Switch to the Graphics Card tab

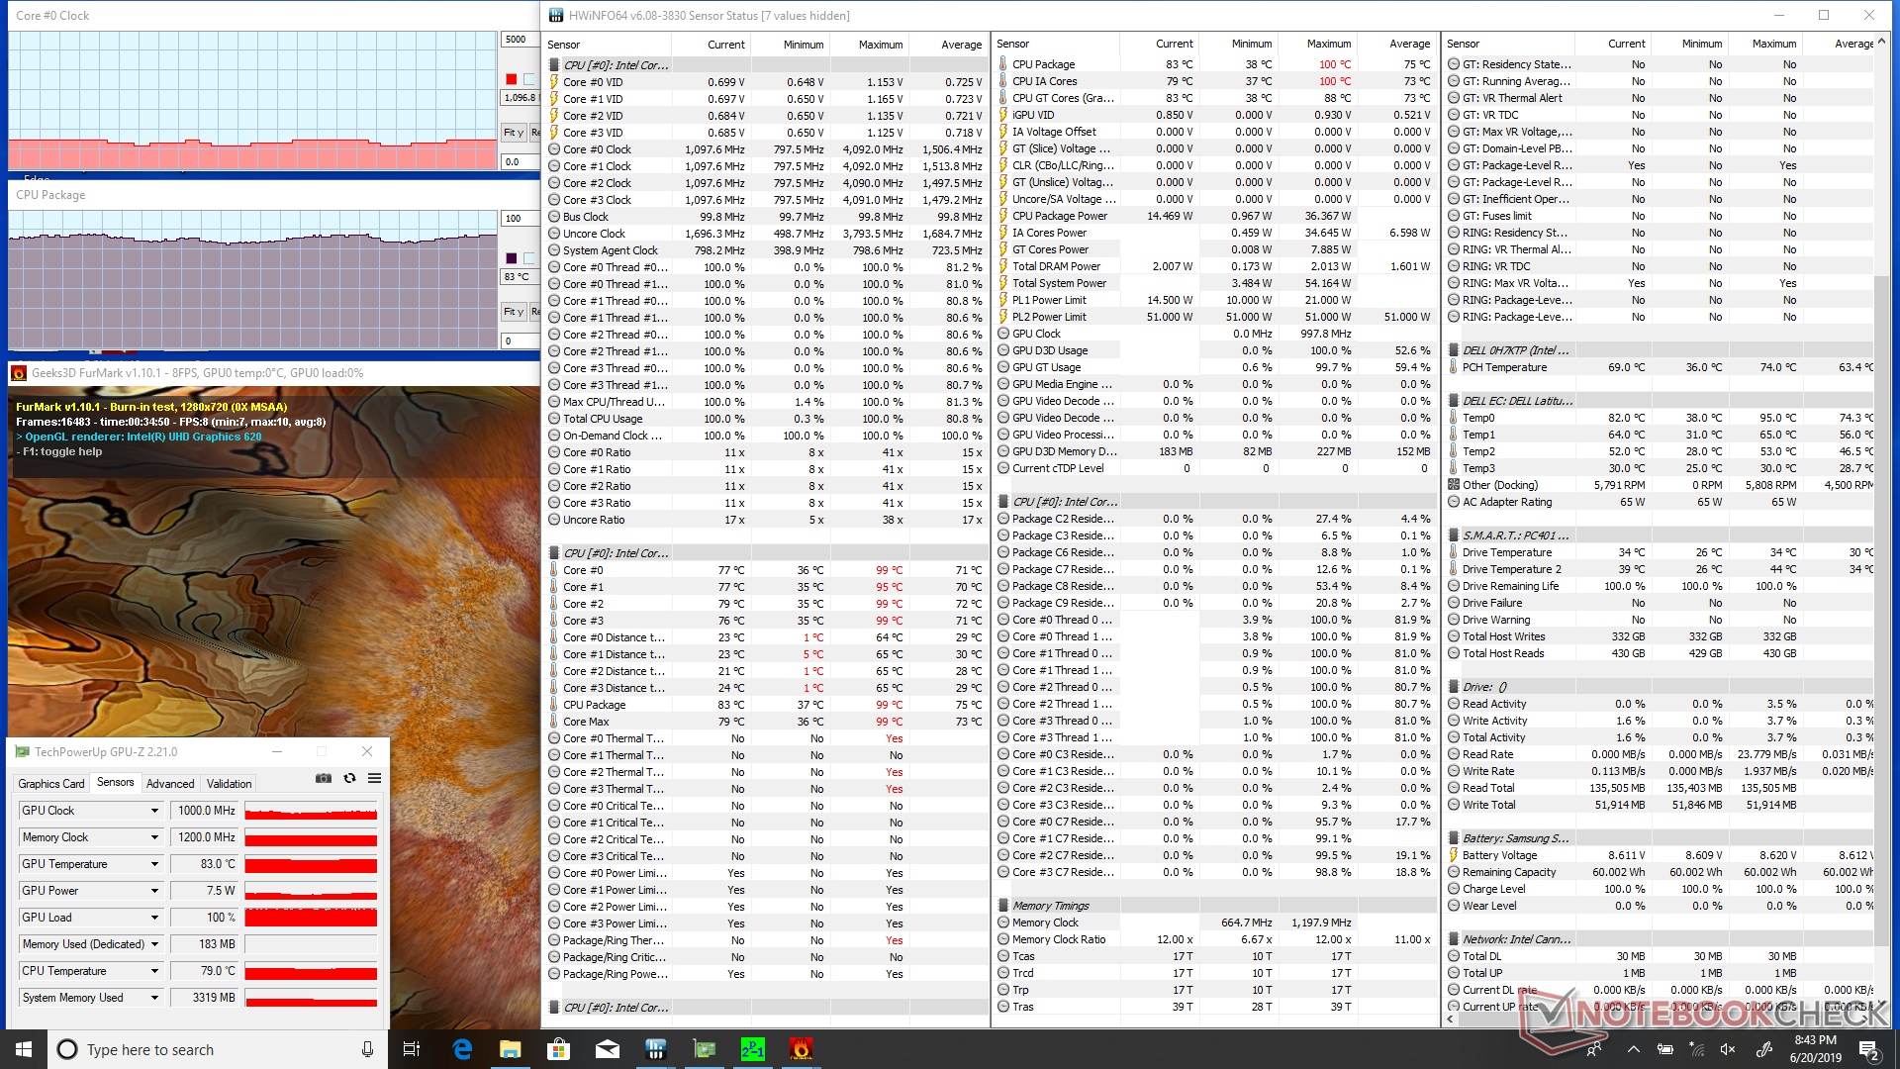coord(51,783)
